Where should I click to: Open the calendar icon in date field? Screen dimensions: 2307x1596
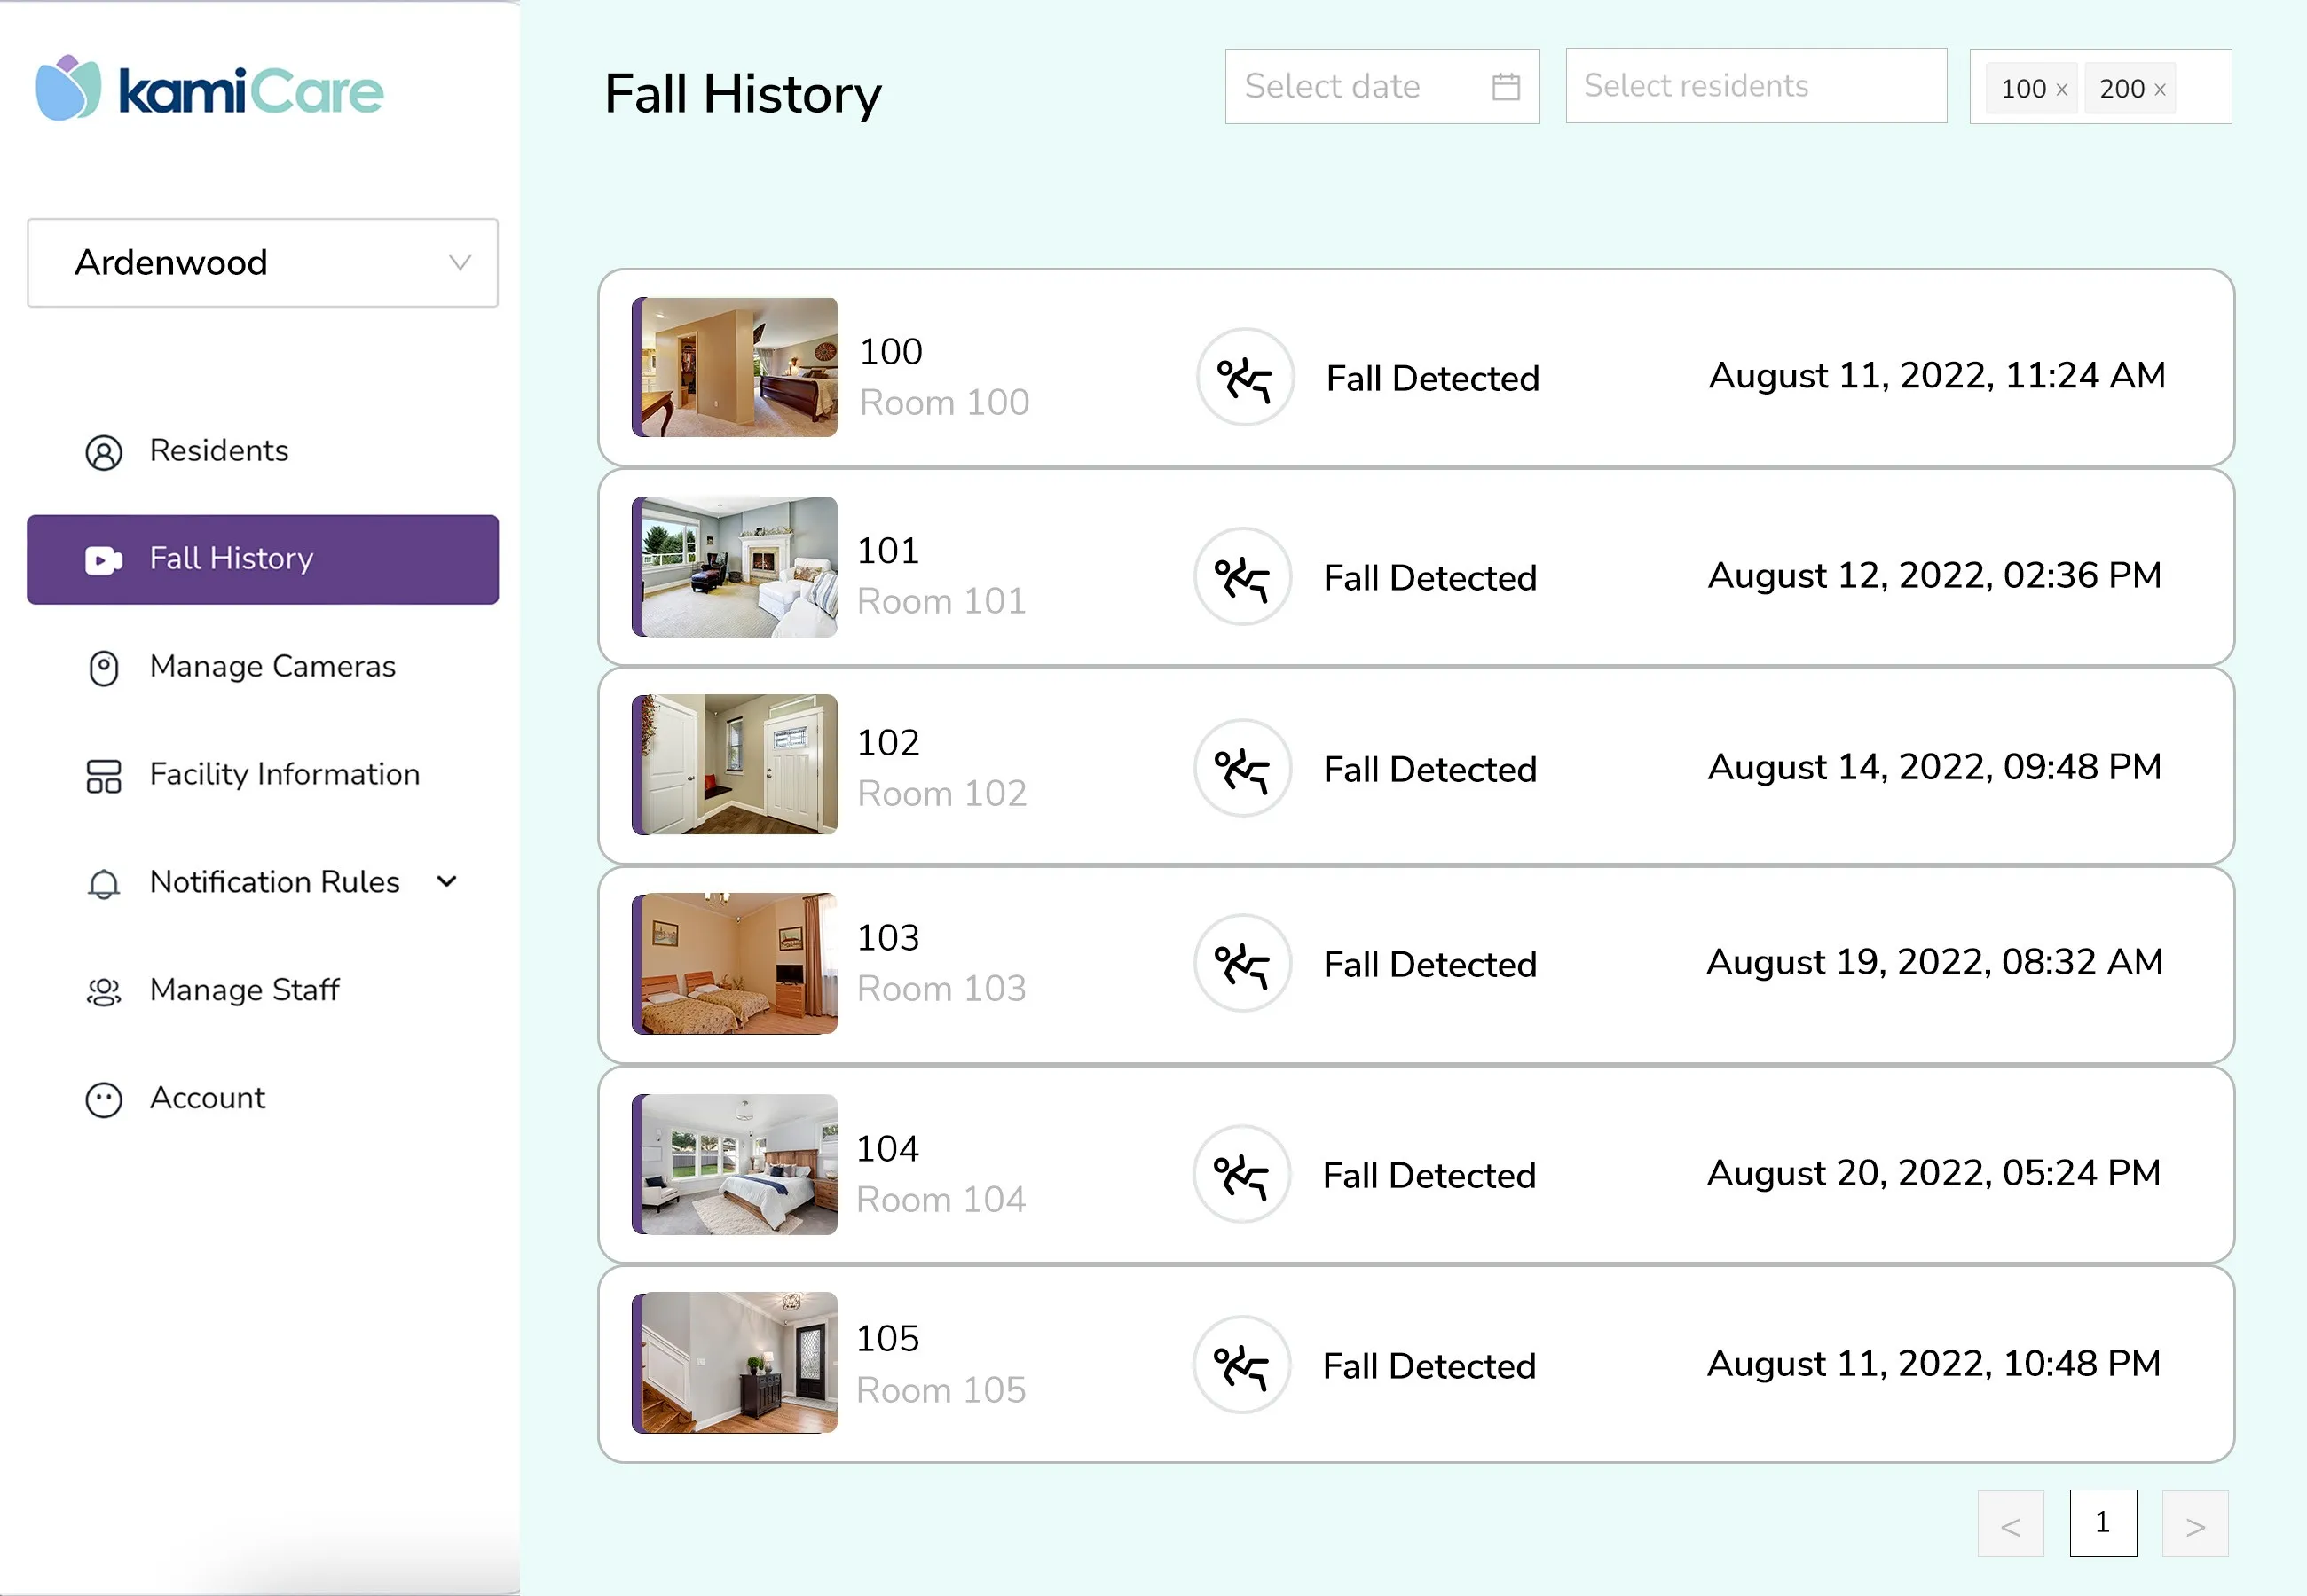tap(1505, 87)
